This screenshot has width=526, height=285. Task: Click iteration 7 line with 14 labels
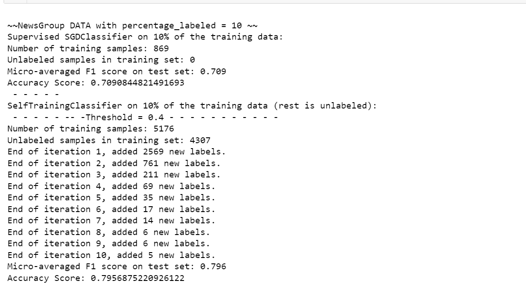pyautogui.click(x=111, y=221)
